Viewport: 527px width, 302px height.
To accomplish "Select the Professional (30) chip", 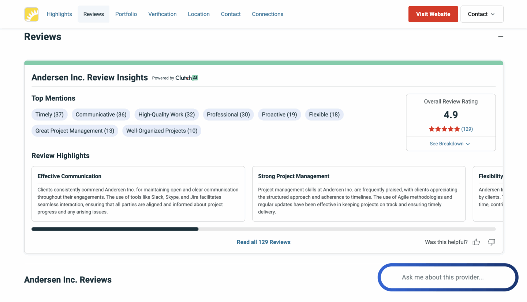I will tap(228, 115).
